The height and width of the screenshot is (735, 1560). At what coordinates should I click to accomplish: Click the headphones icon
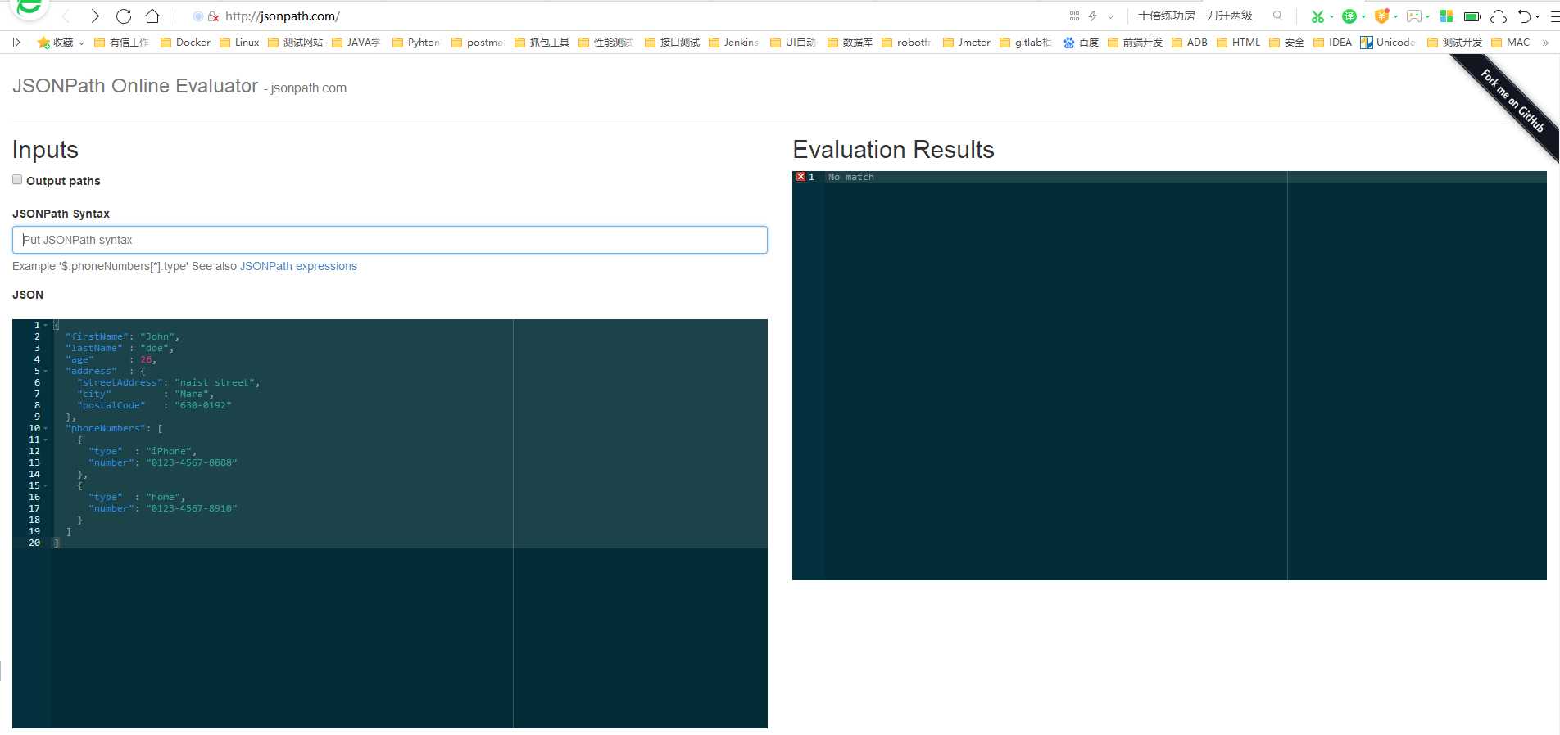[1499, 16]
